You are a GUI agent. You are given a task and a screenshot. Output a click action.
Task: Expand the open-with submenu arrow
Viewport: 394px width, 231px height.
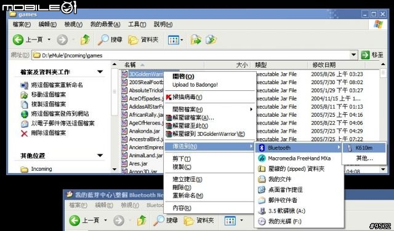(x=251, y=109)
